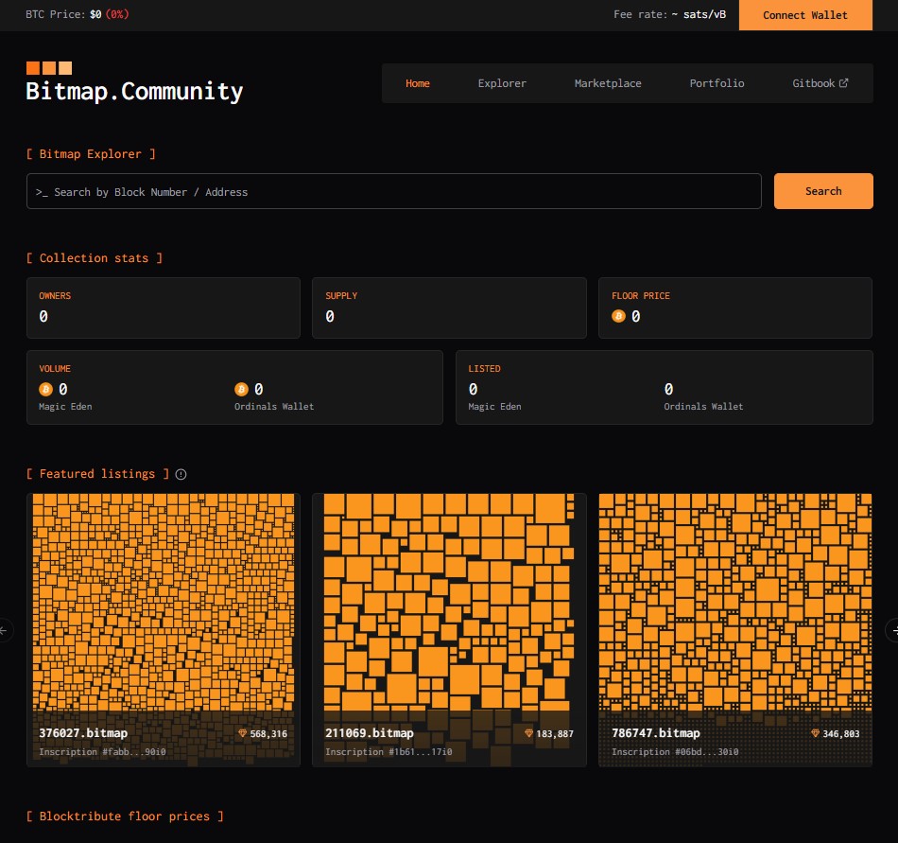
Task: Select the Home navigation tab
Action: (x=418, y=83)
